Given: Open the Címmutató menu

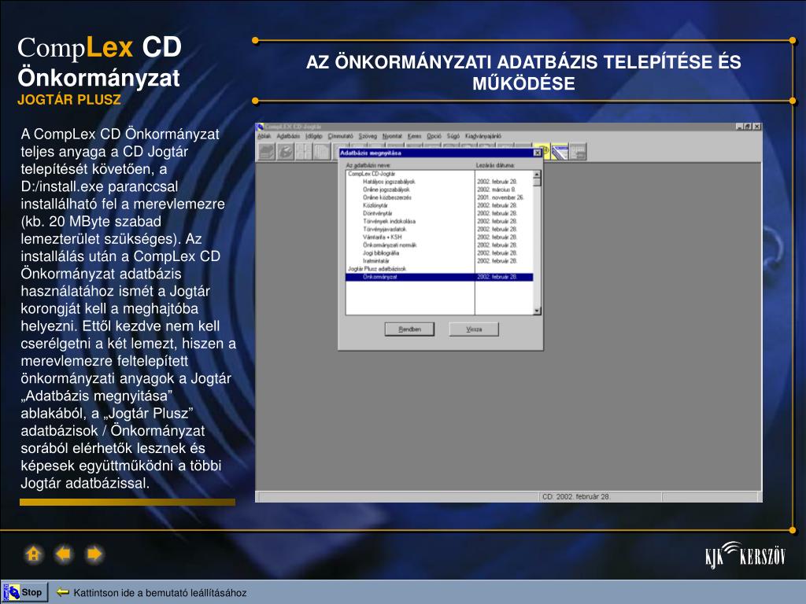Looking at the screenshot, I should pos(340,136).
